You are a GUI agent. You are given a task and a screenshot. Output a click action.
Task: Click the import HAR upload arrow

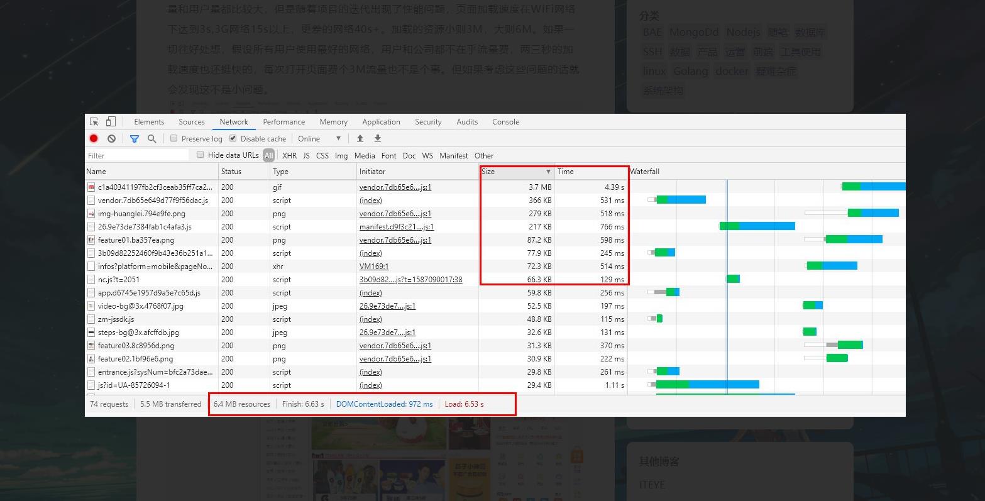click(x=360, y=138)
